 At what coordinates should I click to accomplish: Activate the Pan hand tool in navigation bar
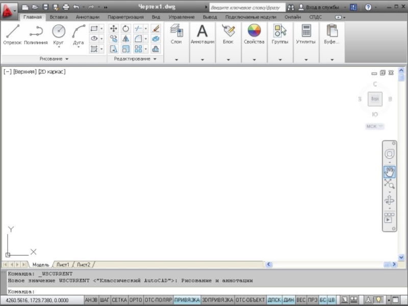pyautogui.click(x=390, y=172)
